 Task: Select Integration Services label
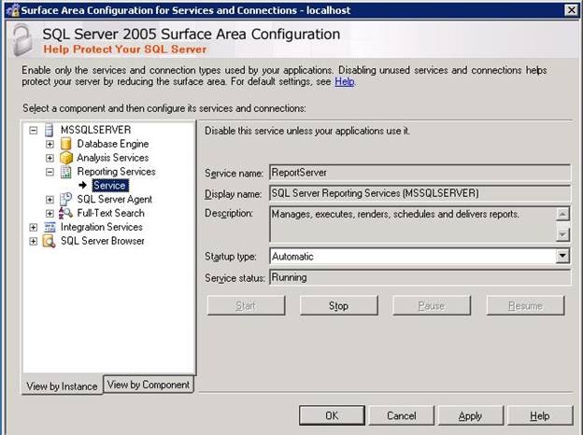click(x=102, y=227)
